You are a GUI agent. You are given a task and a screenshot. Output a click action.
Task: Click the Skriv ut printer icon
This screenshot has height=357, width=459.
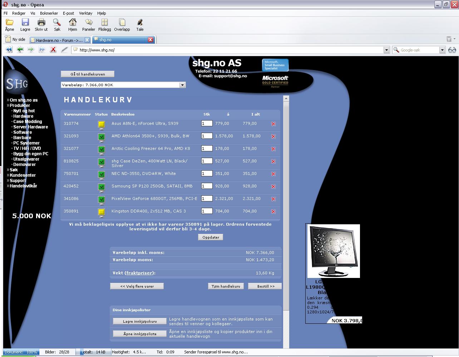tap(41, 23)
